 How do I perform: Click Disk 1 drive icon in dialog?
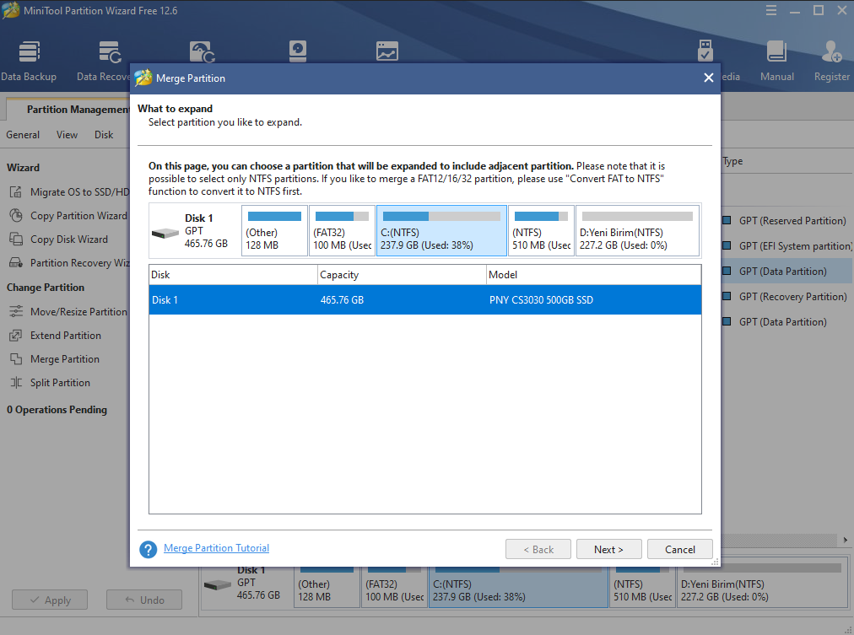pyautogui.click(x=165, y=234)
